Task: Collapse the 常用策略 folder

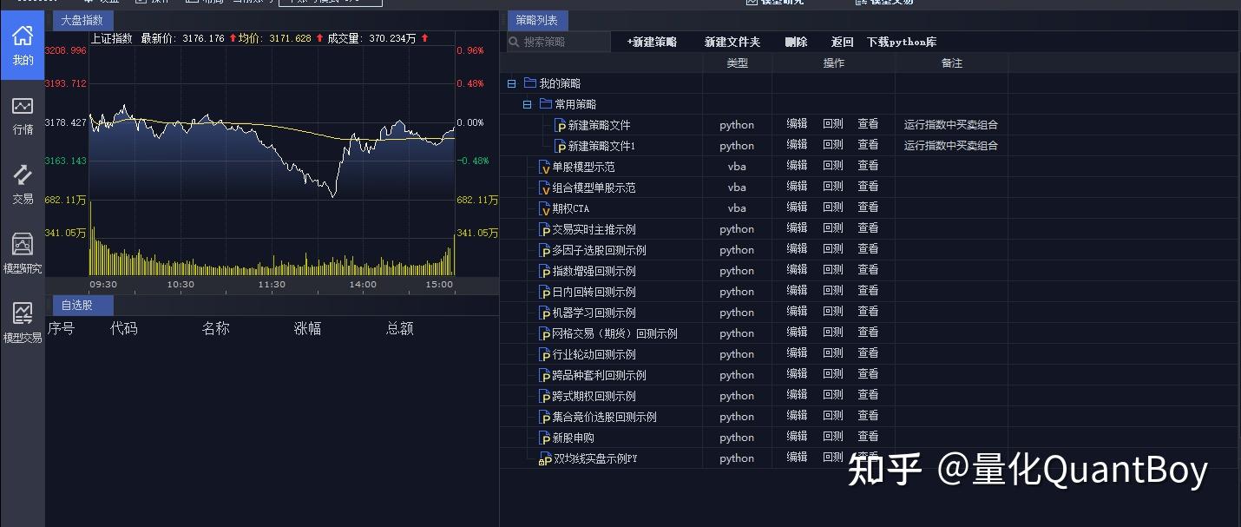Action: click(x=528, y=103)
